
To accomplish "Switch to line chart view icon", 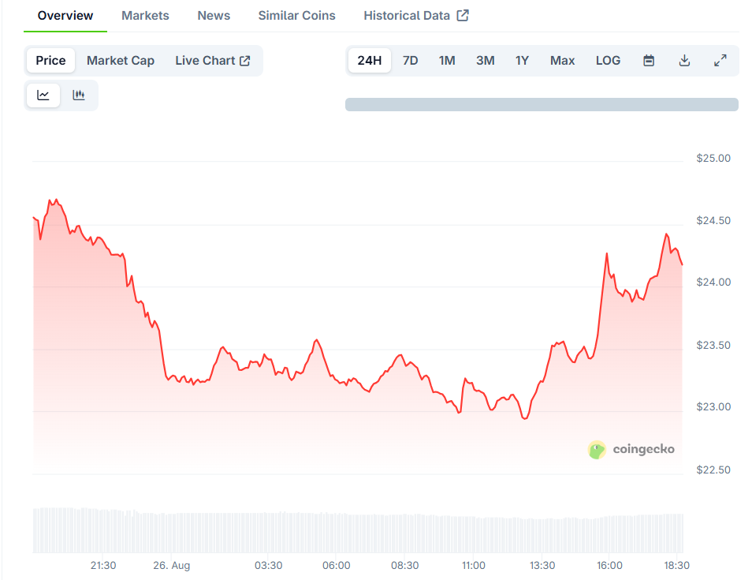I will [43, 95].
